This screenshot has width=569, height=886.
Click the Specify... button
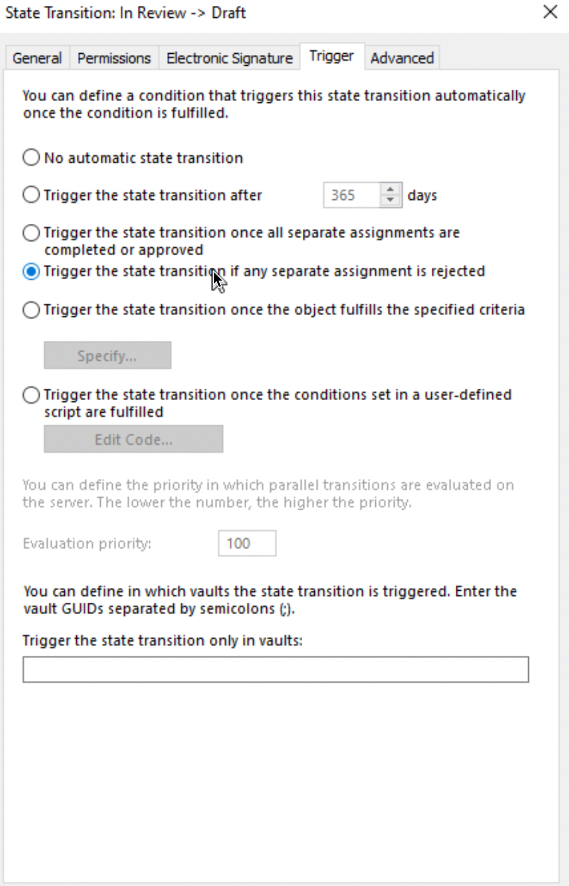108,355
